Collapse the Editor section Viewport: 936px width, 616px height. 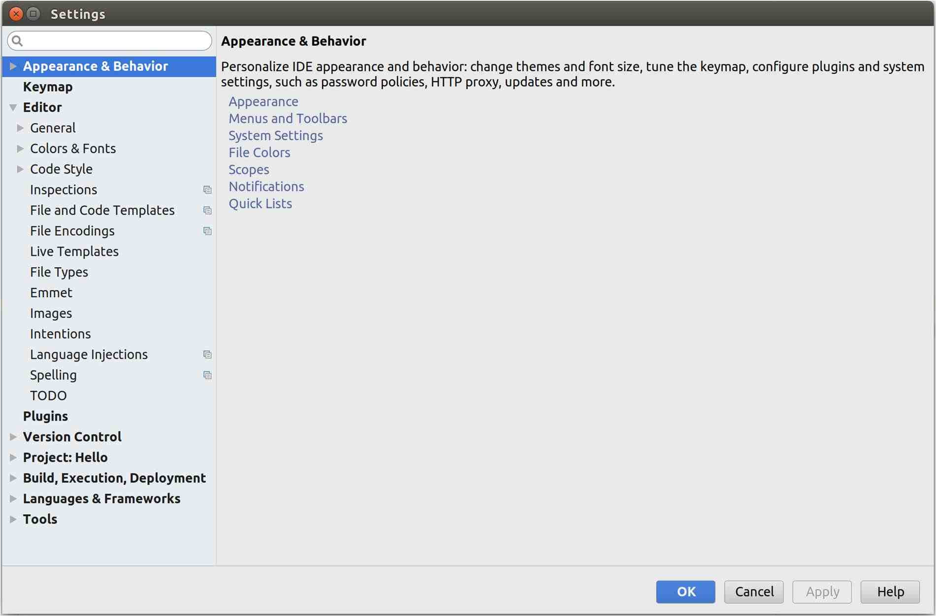pos(13,107)
